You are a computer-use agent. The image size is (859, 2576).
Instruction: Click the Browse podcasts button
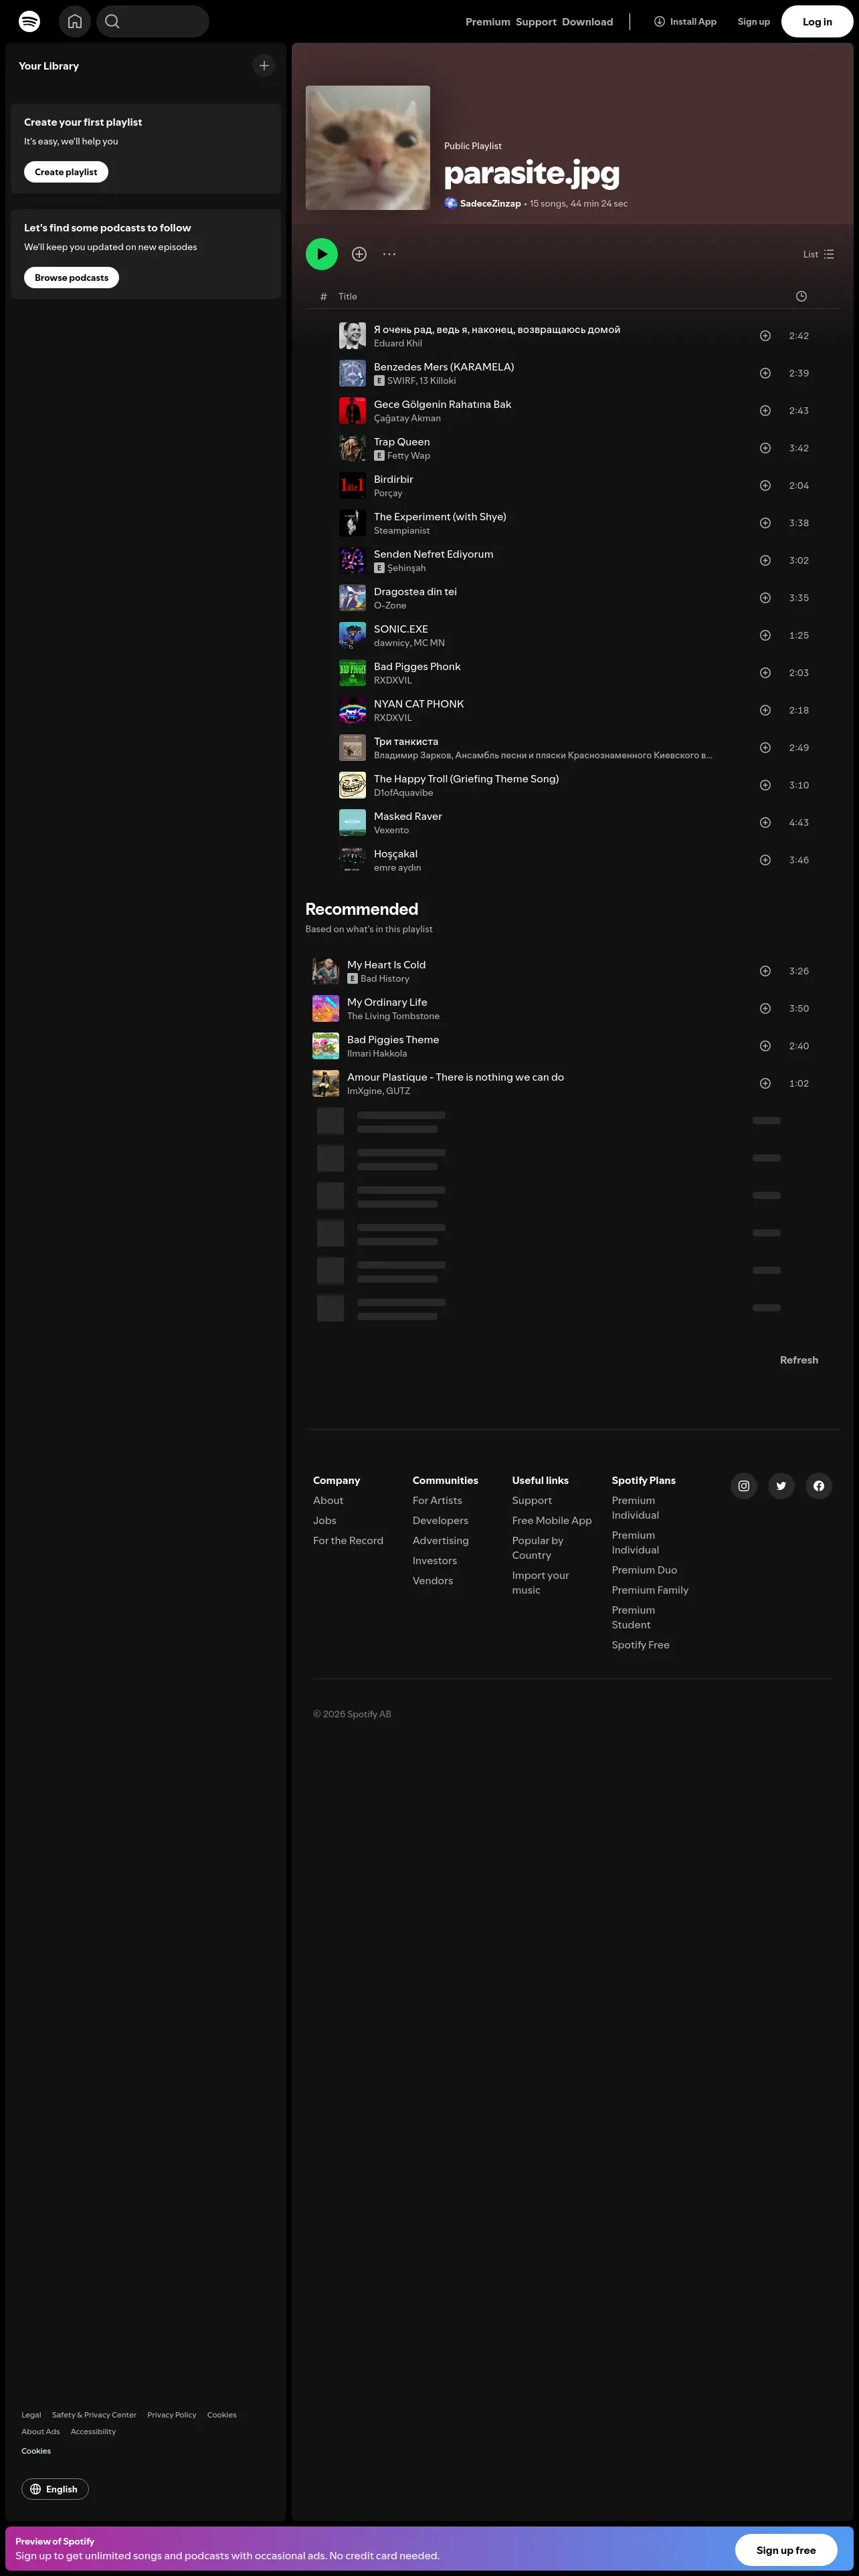coord(71,278)
